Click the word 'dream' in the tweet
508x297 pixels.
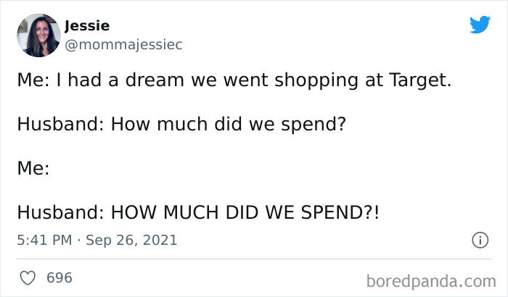click(x=153, y=81)
